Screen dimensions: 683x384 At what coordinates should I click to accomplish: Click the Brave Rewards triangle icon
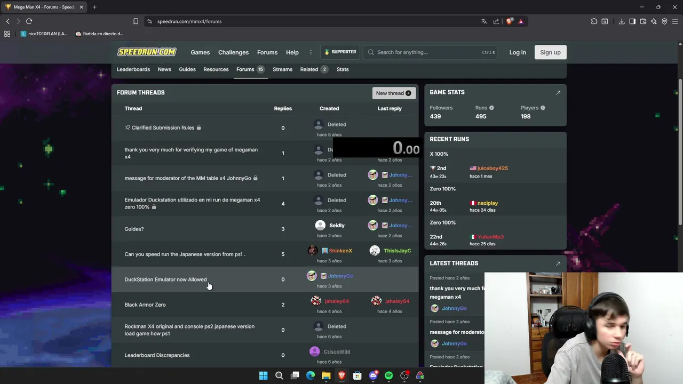(x=521, y=21)
